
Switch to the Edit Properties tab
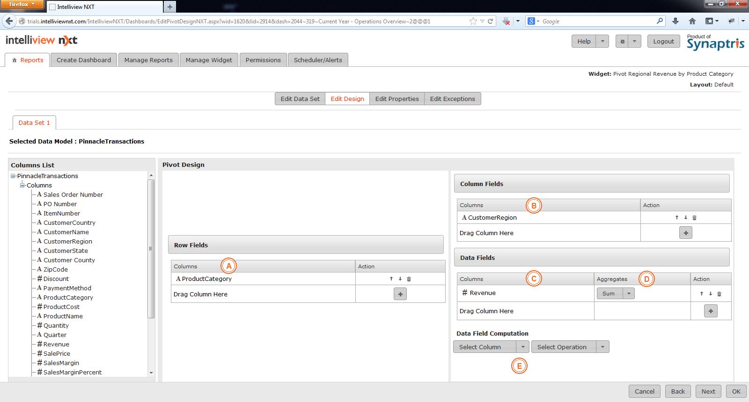397,99
